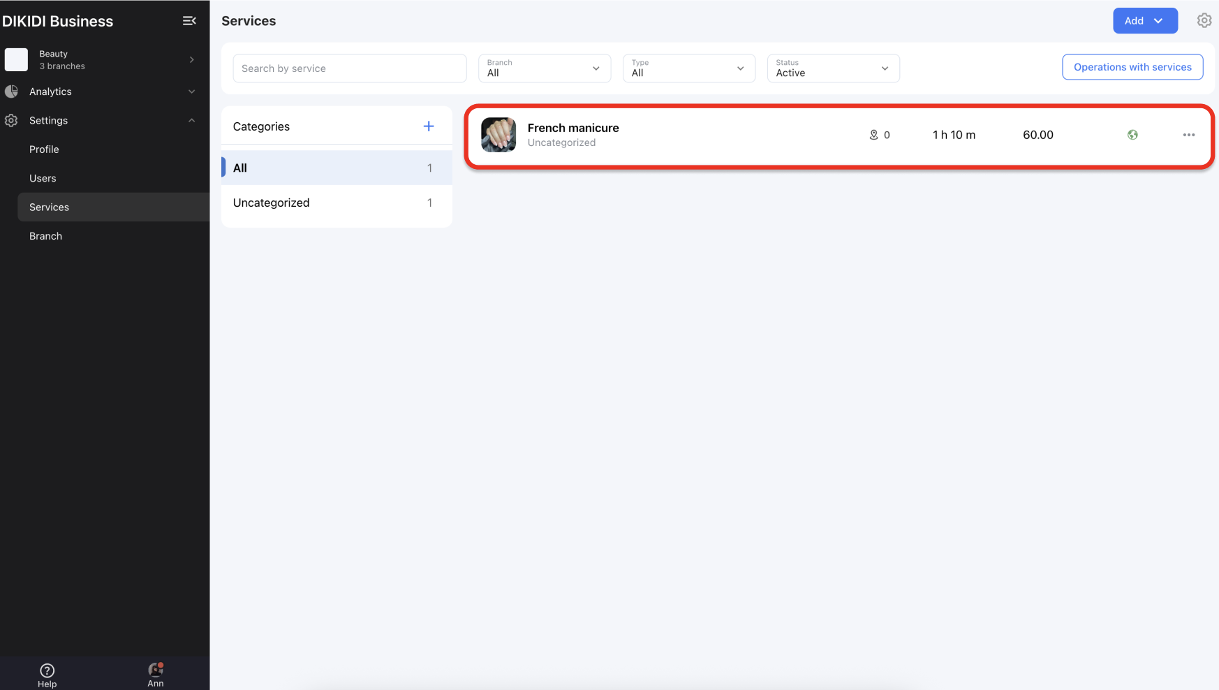The image size is (1219, 690).
Task: Add a new category with plus icon
Action: point(429,126)
